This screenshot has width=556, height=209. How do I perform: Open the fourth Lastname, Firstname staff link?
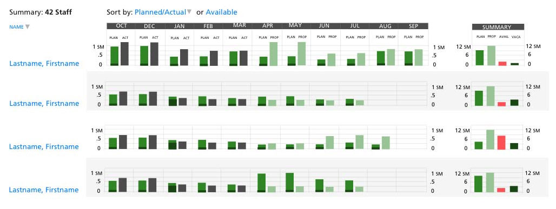[44, 190]
